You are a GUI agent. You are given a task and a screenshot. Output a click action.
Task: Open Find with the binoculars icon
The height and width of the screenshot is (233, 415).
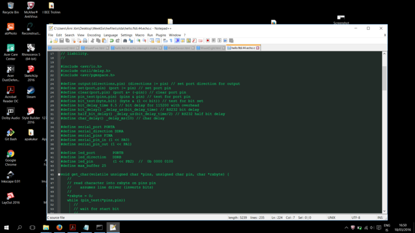pos(125,41)
